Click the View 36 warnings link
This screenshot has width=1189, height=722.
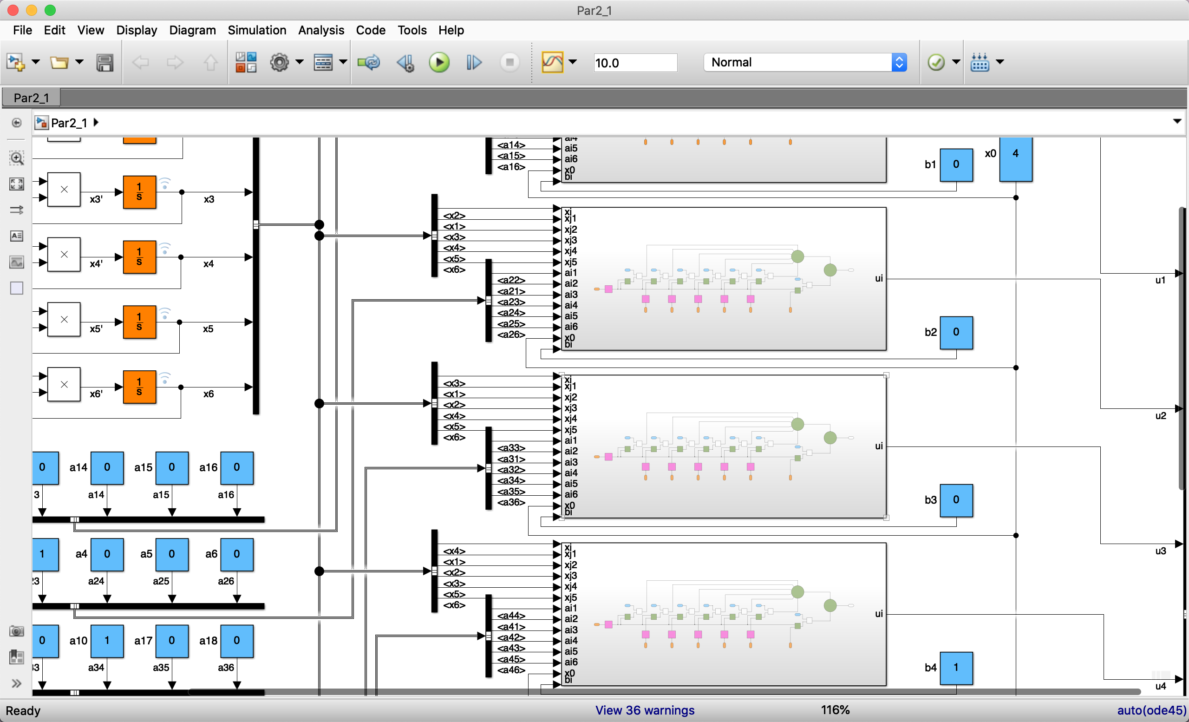pos(645,710)
